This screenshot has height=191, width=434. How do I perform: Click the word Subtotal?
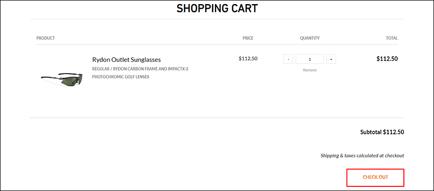(371, 132)
